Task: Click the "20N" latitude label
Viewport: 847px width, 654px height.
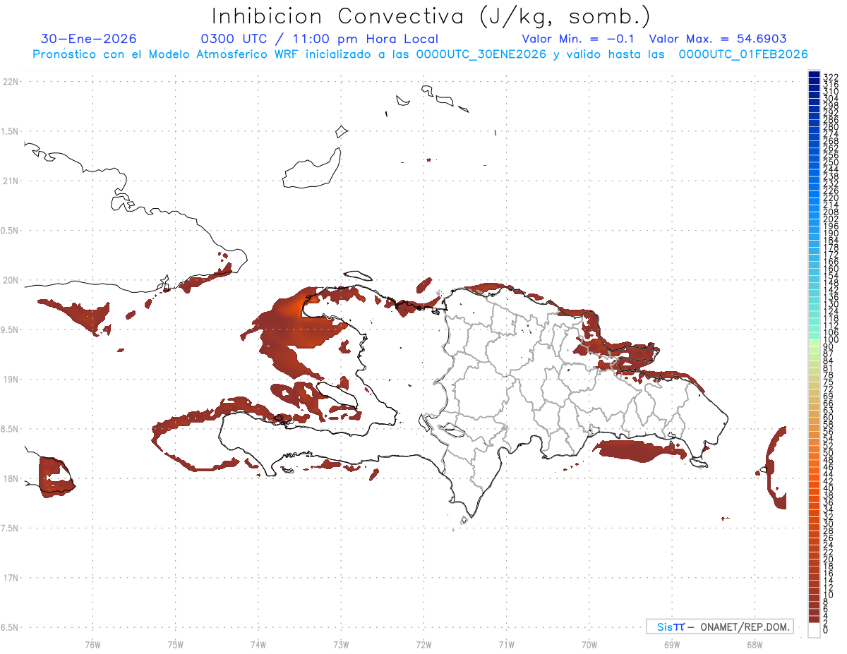Action: [x=11, y=280]
